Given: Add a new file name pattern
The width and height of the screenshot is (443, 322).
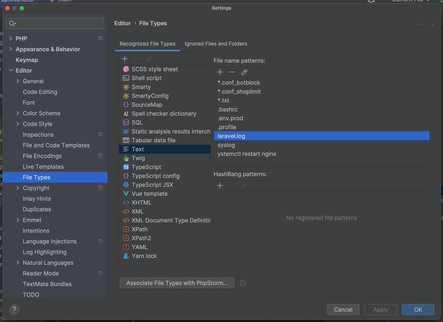Looking at the screenshot, I should point(220,72).
